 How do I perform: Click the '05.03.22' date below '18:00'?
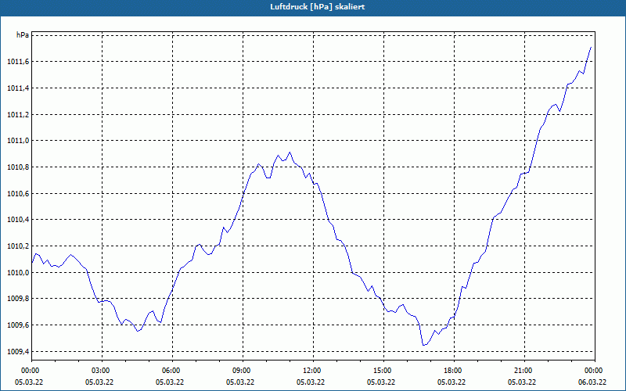point(452,382)
